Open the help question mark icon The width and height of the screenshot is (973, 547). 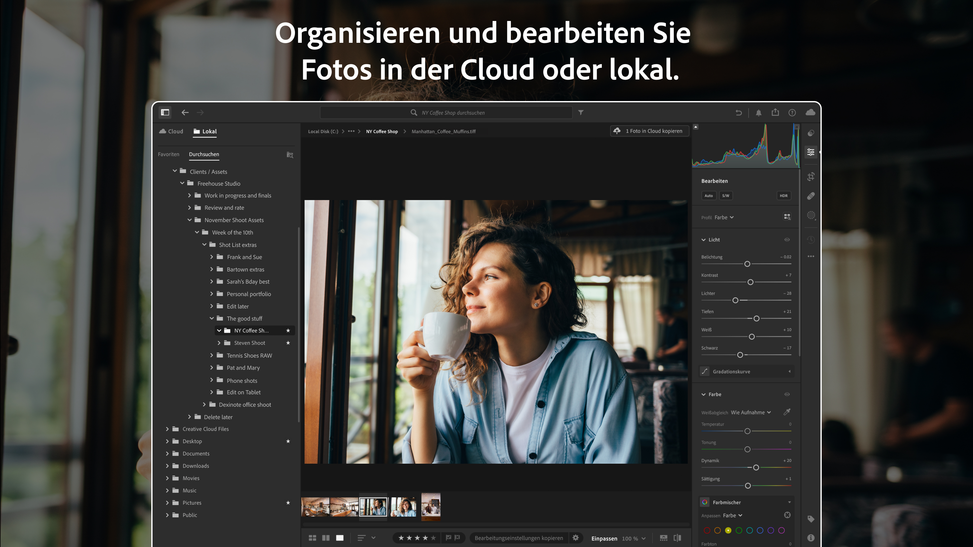click(792, 112)
